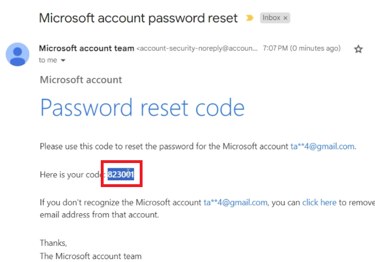
Task: Click the Inbox label chip
Action: point(271,18)
